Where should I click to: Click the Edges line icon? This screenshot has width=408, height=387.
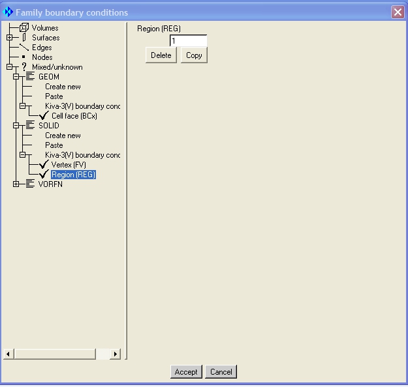click(24, 48)
